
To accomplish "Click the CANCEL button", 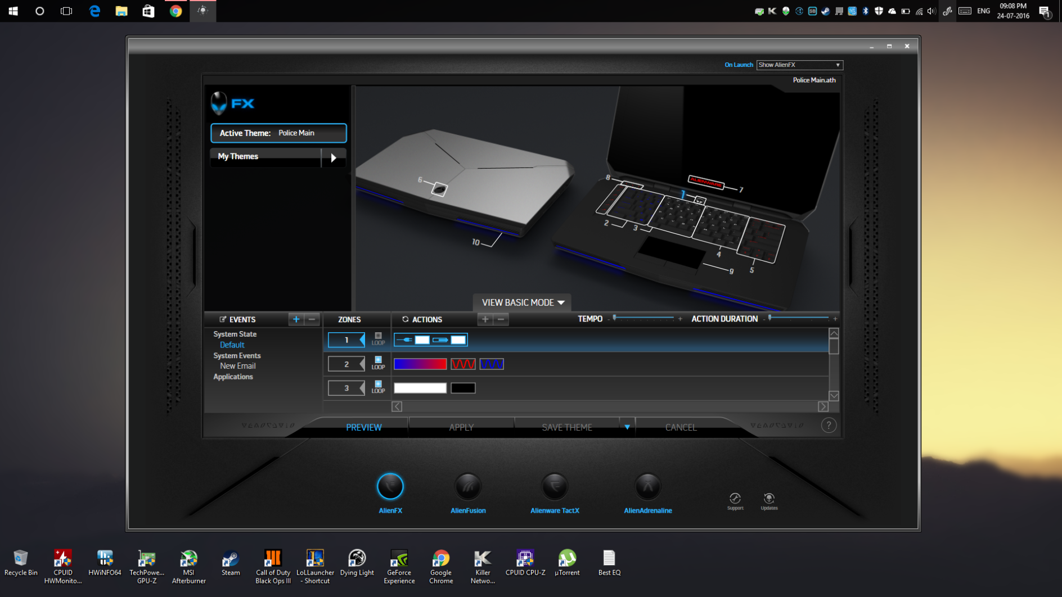I will pyautogui.click(x=681, y=428).
